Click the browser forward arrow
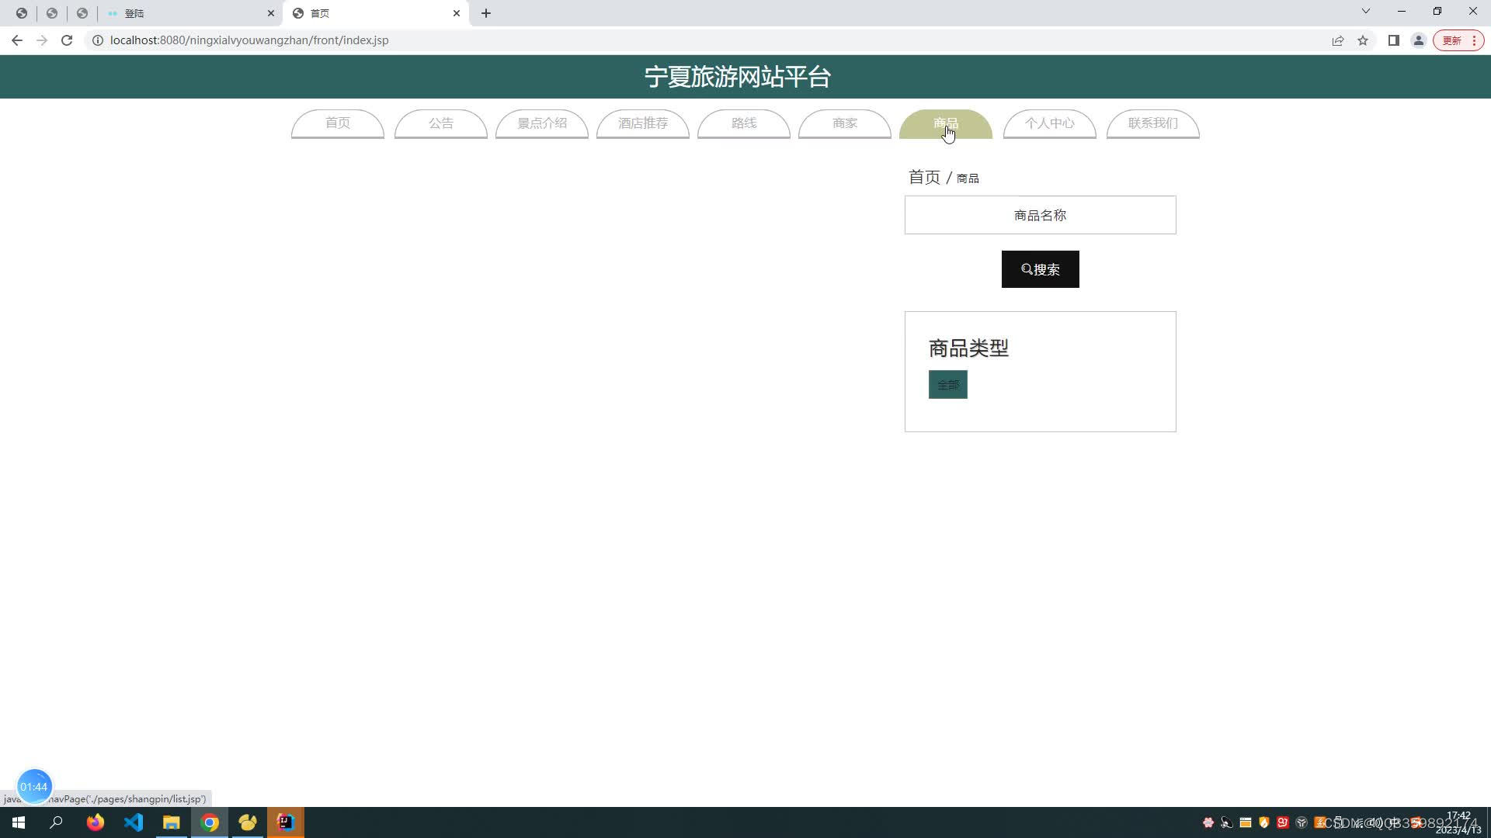1491x838 pixels. (x=42, y=40)
